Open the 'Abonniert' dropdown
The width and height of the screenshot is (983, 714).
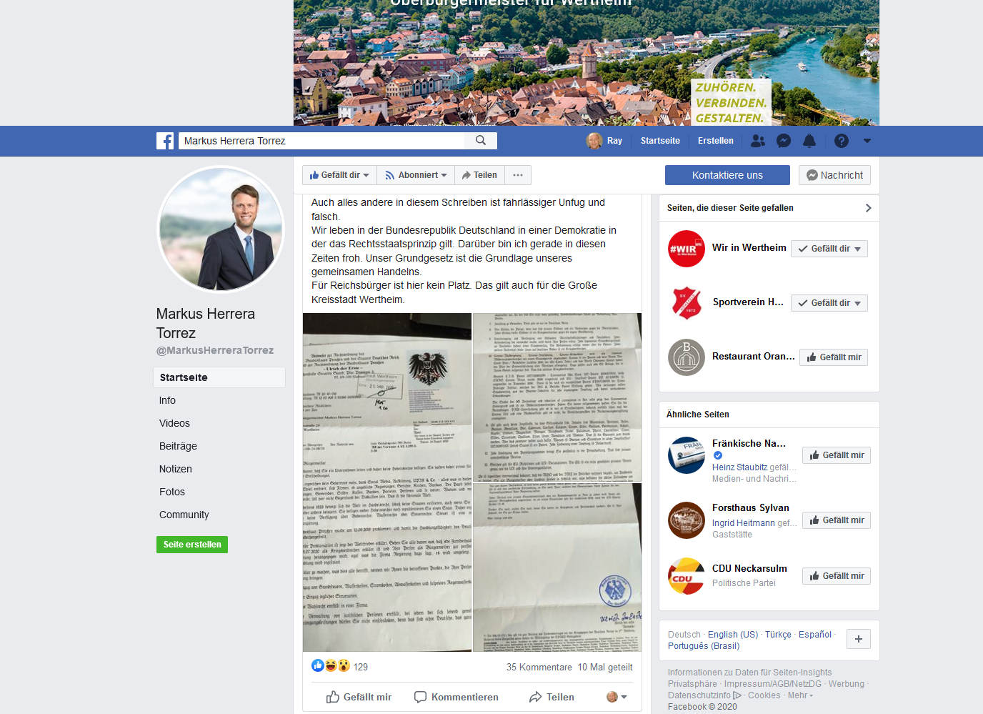pyautogui.click(x=416, y=175)
